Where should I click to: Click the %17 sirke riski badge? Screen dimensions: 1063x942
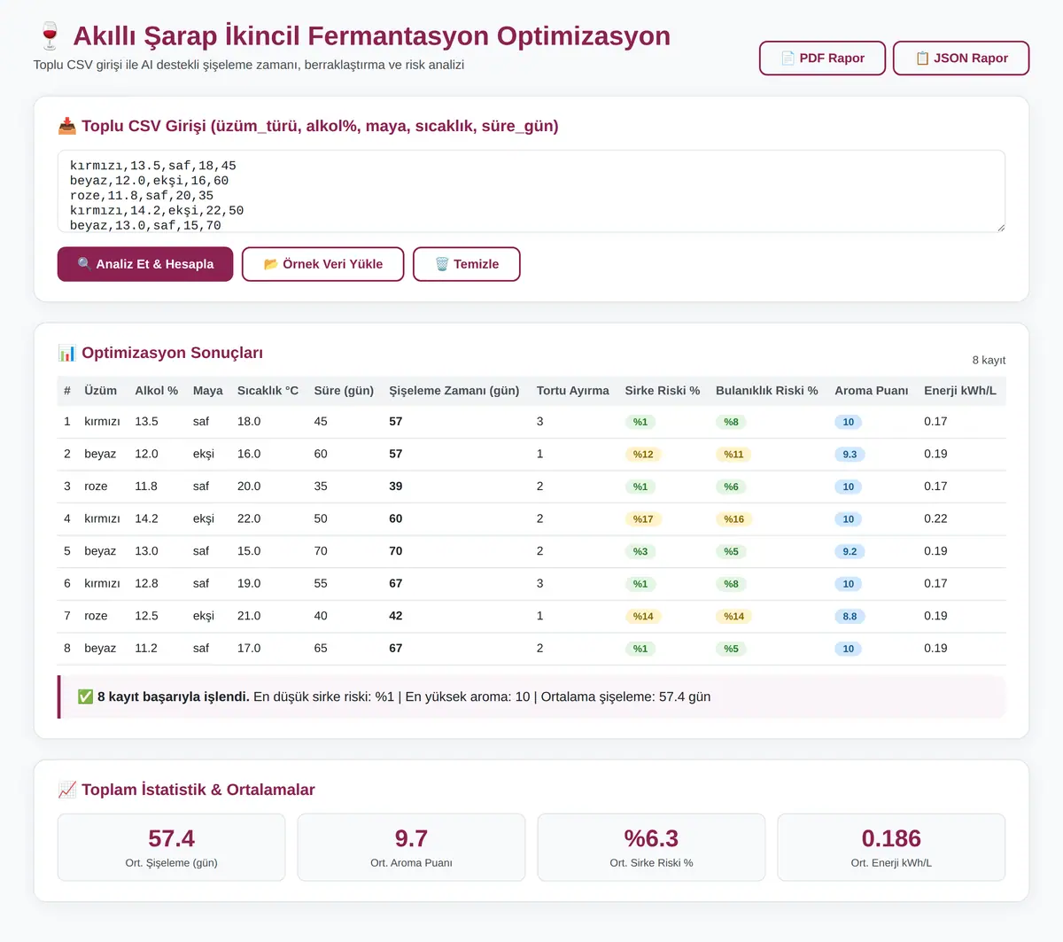point(643,519)
